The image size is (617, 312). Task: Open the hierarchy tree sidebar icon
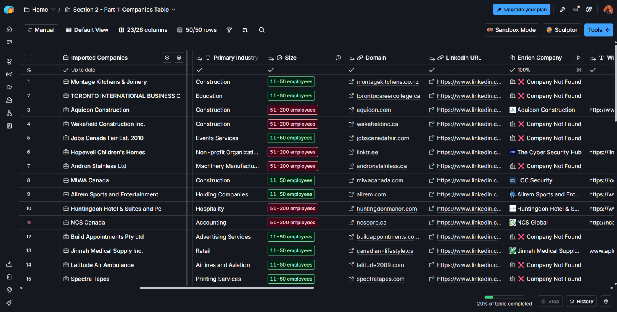tap(9, 113)
